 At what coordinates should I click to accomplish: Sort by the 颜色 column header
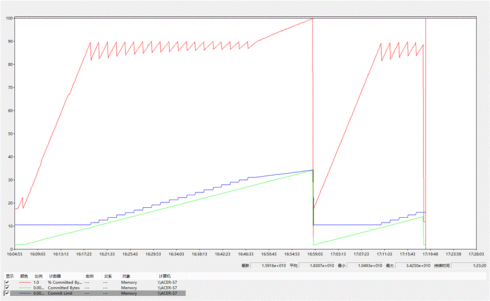pos(24,276)
